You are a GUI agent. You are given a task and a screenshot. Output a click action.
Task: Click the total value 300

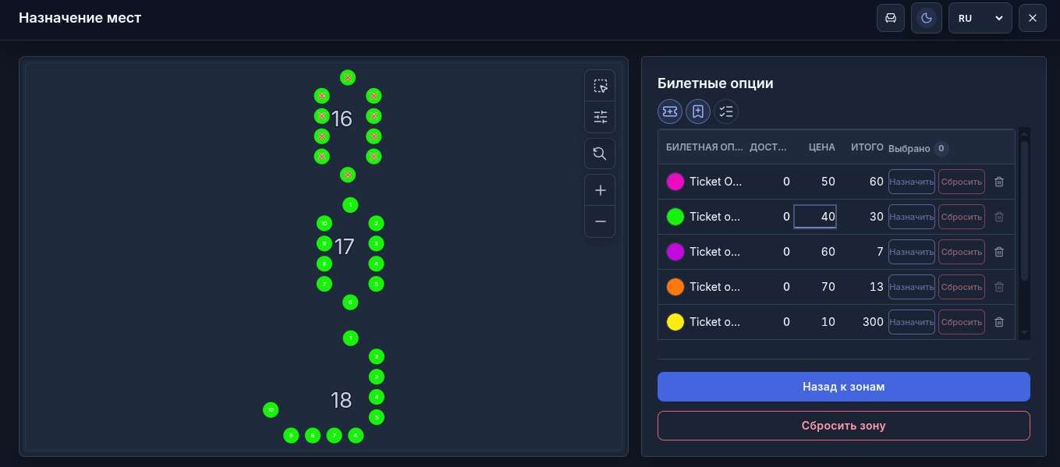point(873,322)
